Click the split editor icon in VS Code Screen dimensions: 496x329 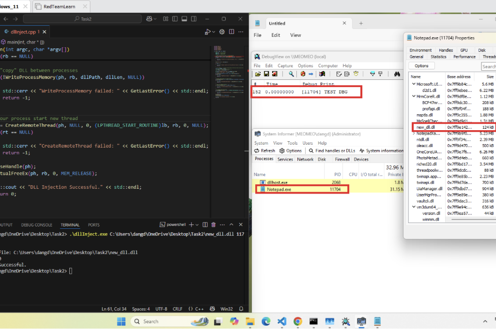pos(231,32)
